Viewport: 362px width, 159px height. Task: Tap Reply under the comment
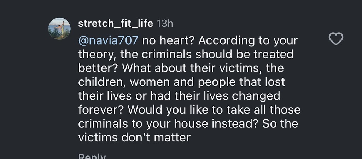pyautogui.click(x=92, y=157)
